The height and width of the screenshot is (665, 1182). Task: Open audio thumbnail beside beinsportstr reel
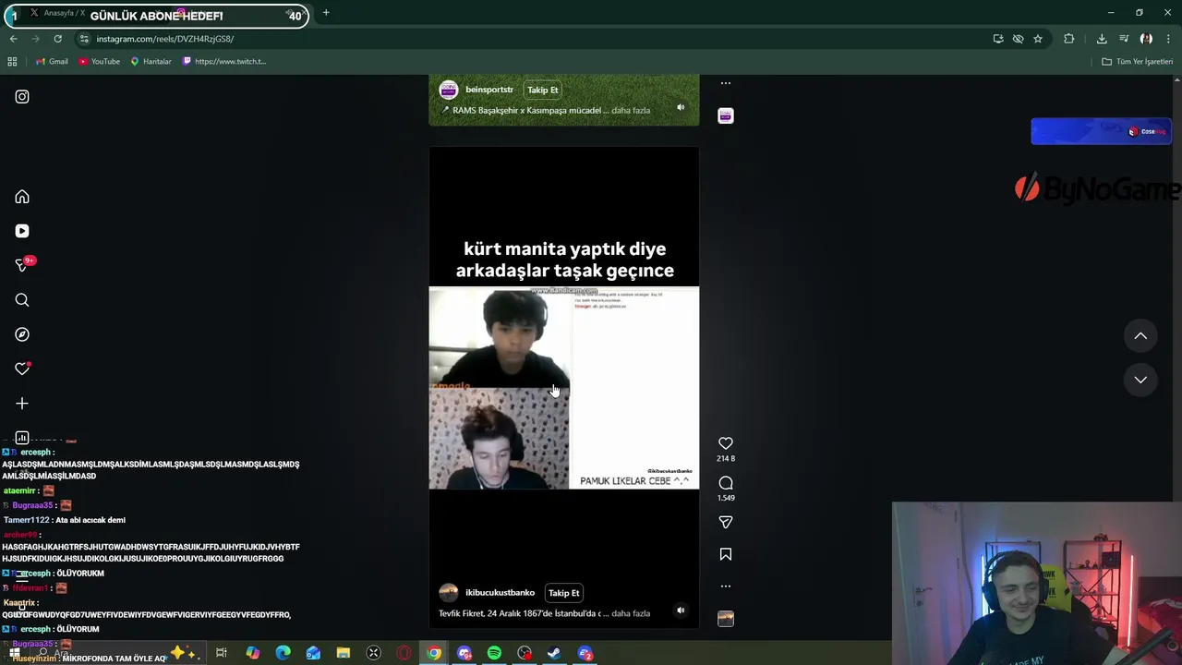(x=726, y=115)
